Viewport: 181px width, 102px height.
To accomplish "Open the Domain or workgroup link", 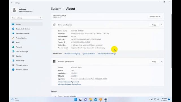I will pos(72,54).
